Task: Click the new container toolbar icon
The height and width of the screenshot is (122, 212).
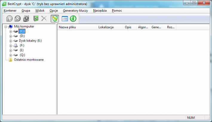Action: click(x=9, y=19)
